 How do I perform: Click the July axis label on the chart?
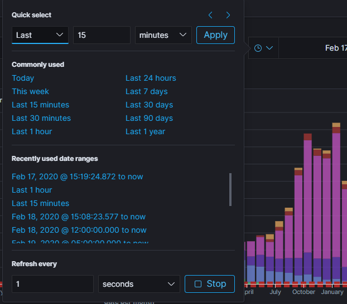[x=275, y=292]
